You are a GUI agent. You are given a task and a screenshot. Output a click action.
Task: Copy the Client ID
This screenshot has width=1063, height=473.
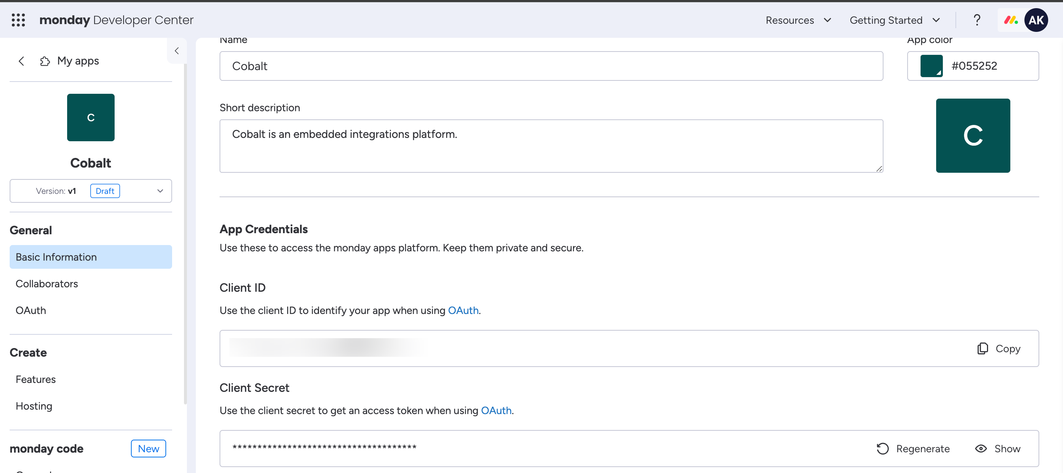pos(998,348)
